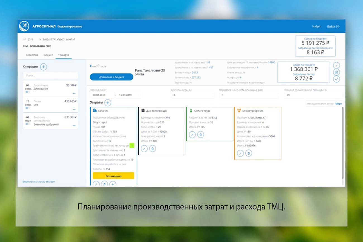This screenshot has width=363, height=242.
Task: Click the Добавлена в бюджет button
Action: coord(111,77)
